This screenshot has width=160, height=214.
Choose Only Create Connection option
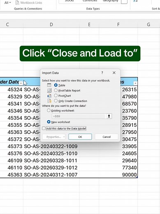click(56, 101)
